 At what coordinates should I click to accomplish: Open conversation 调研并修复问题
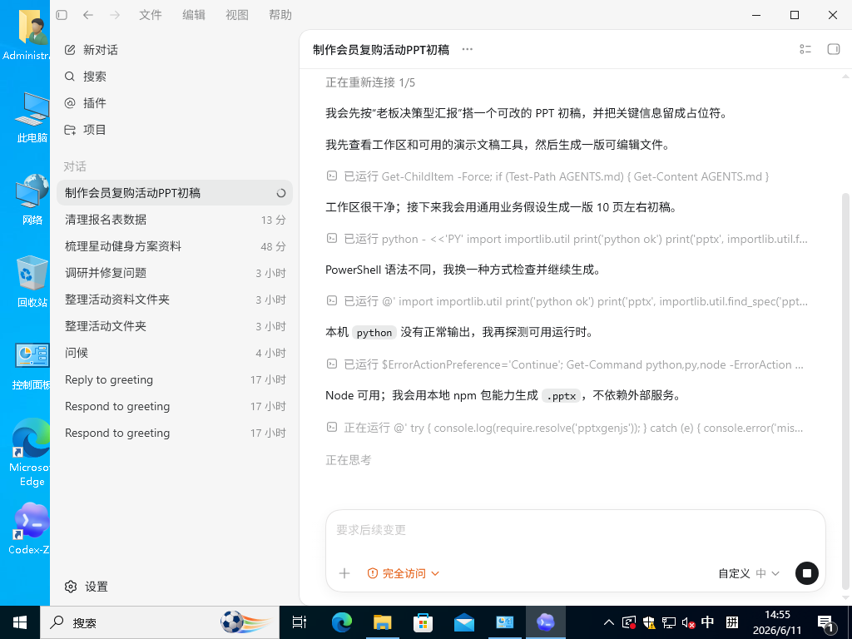(175, 273)
